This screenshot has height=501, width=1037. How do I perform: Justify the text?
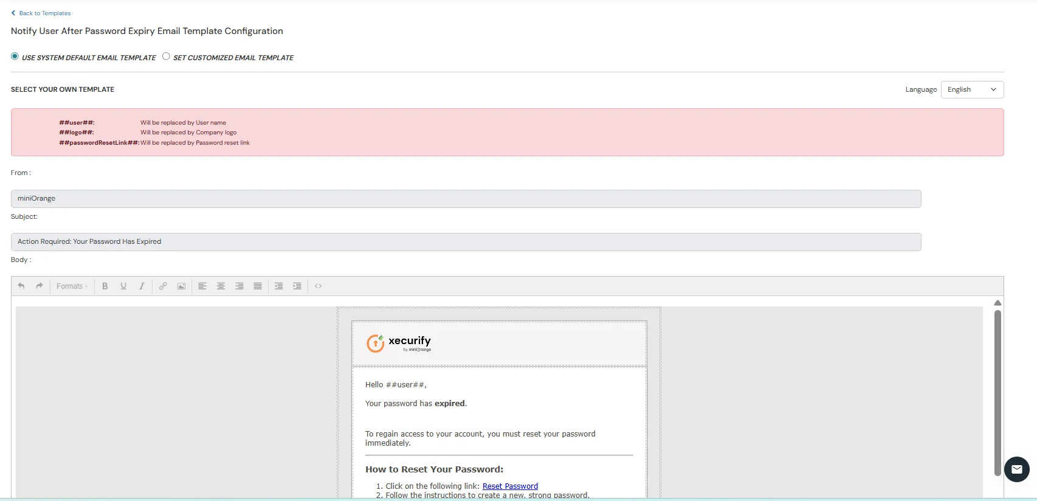(258, 286)
